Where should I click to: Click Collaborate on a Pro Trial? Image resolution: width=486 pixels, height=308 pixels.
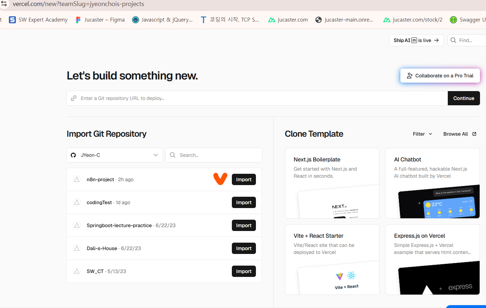tap(440, 76)
